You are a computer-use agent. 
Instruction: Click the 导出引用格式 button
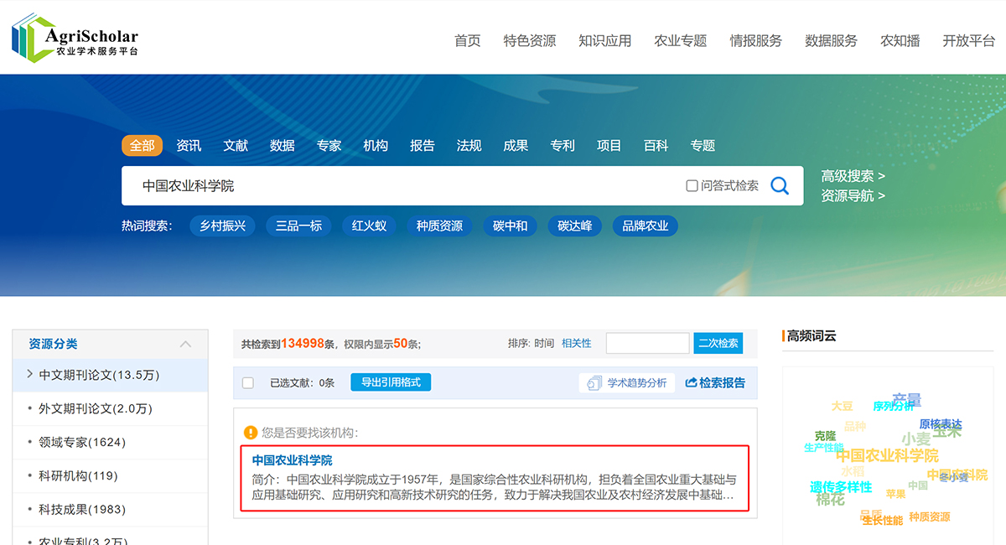coord(391,382)
